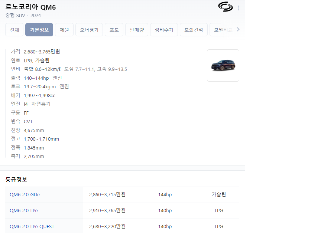Click the 등급정보 section heading
The height and width of the screenshot is (233, 321).
pos(16,180)
